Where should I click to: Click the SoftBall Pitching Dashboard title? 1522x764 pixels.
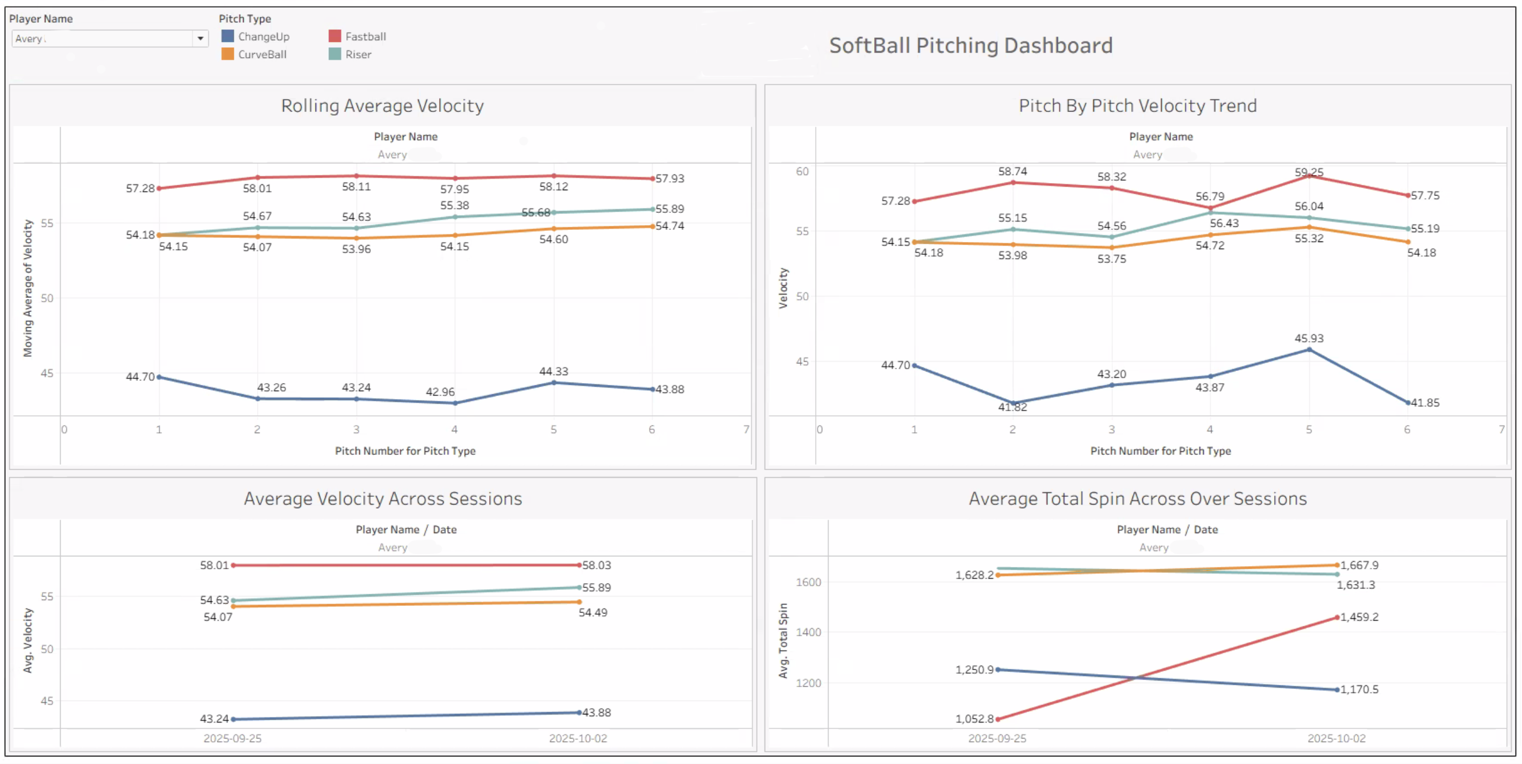click(972, 45)
